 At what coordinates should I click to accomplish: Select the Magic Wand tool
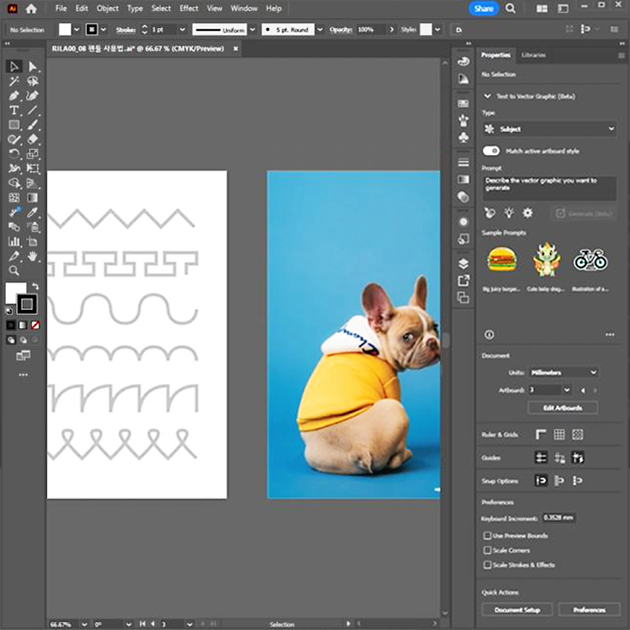tap(14, 81)
